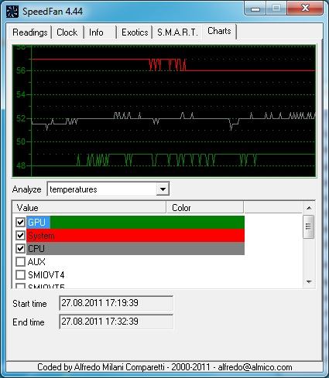Open the Analyze temperatures dropdown
Viewport: 329px width, 378px height.
163,189
